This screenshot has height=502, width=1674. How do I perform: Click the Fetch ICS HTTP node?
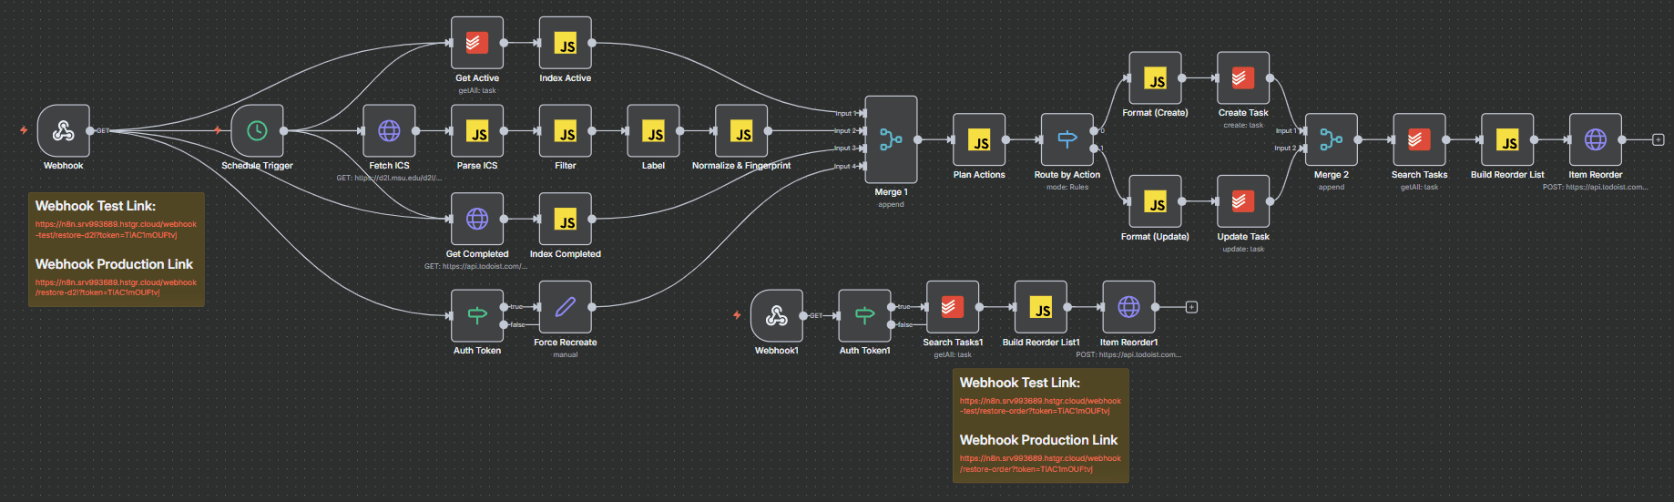(389, 131)
